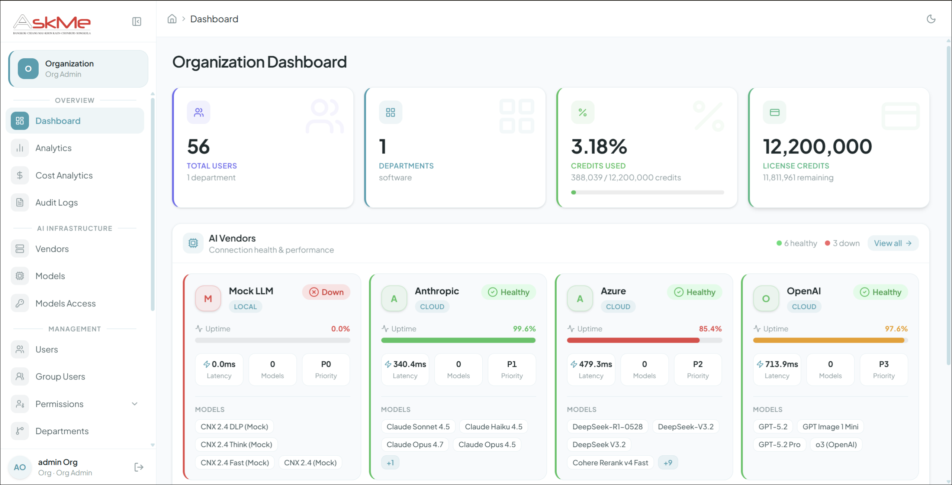Log out using the sign-out icon

point(139,467)
